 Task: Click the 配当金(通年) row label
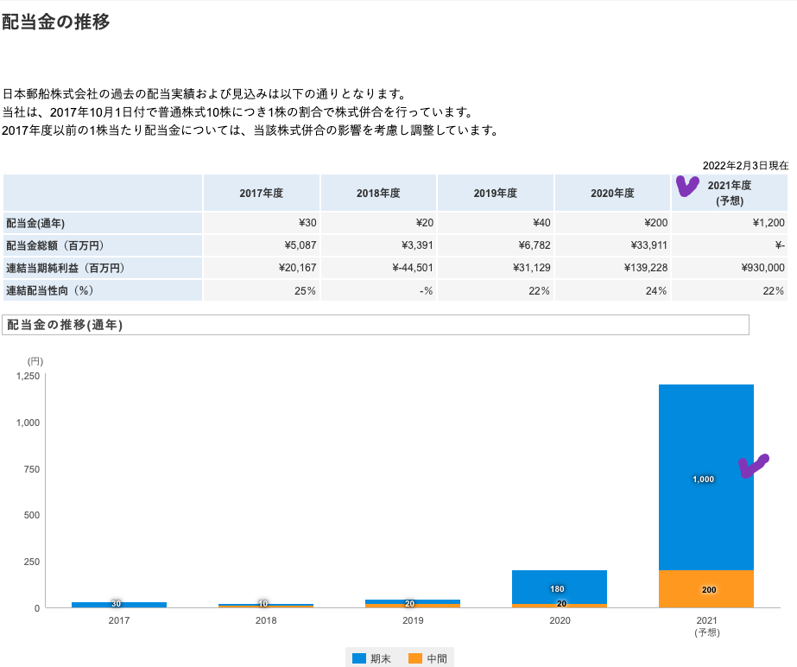103,223
